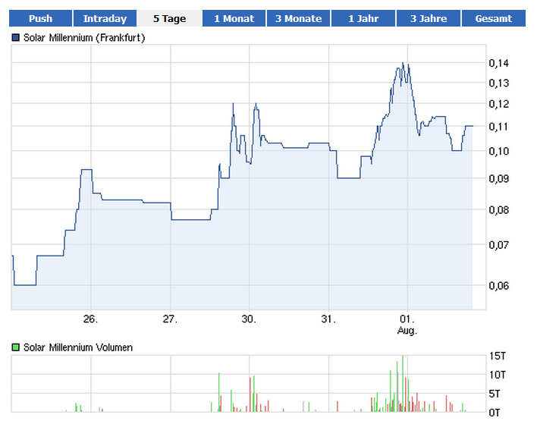Click the 30. date axis marker
537x421 pixels.
tap(249, 319)
